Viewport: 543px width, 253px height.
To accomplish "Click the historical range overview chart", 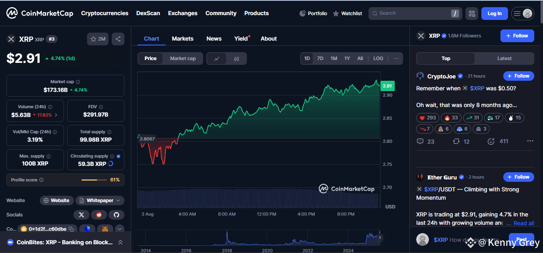I will 258,239.
